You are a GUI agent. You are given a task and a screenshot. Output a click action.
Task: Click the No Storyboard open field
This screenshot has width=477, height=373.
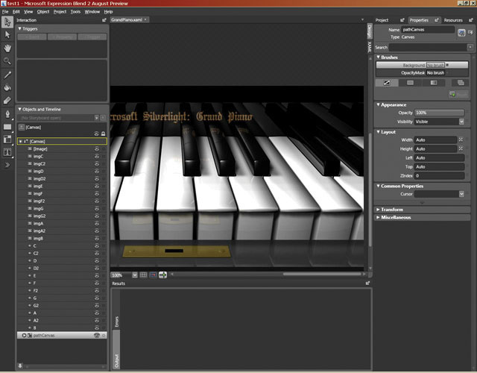tap(56, 118)
